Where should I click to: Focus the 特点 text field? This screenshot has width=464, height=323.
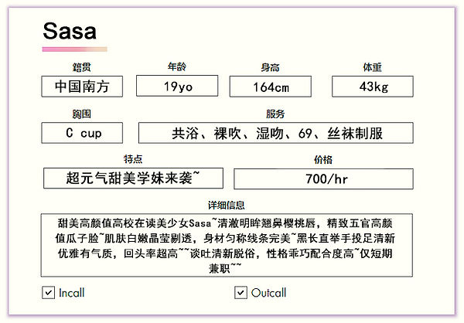pos(133,178)
